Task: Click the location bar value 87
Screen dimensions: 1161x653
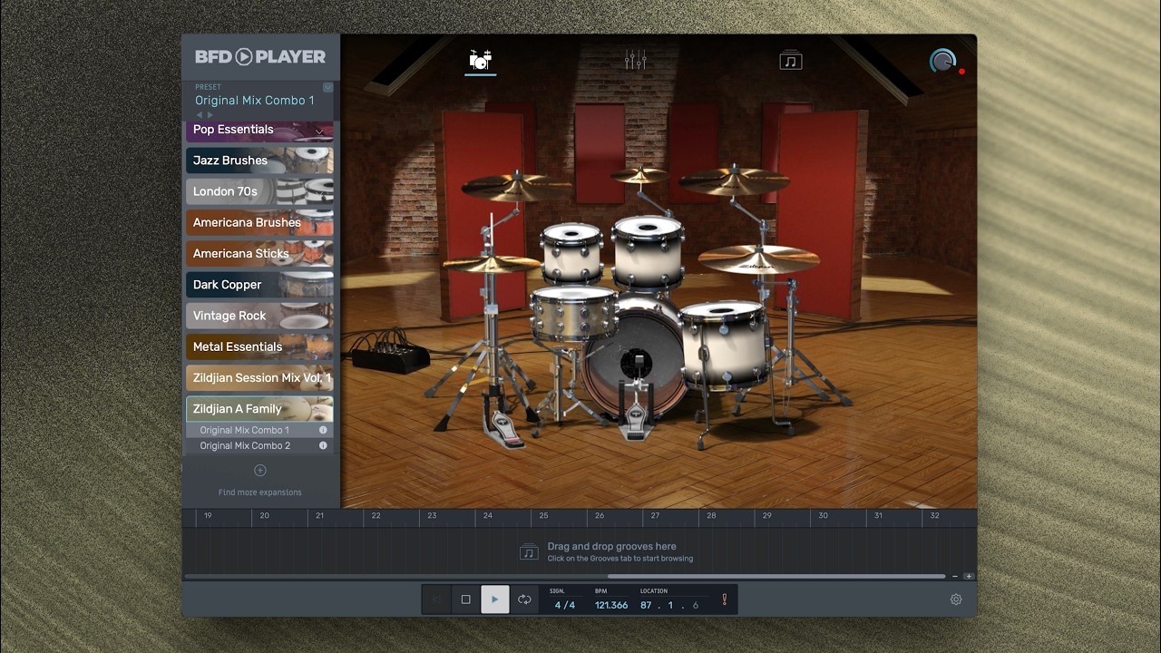Action: (646, 605)
